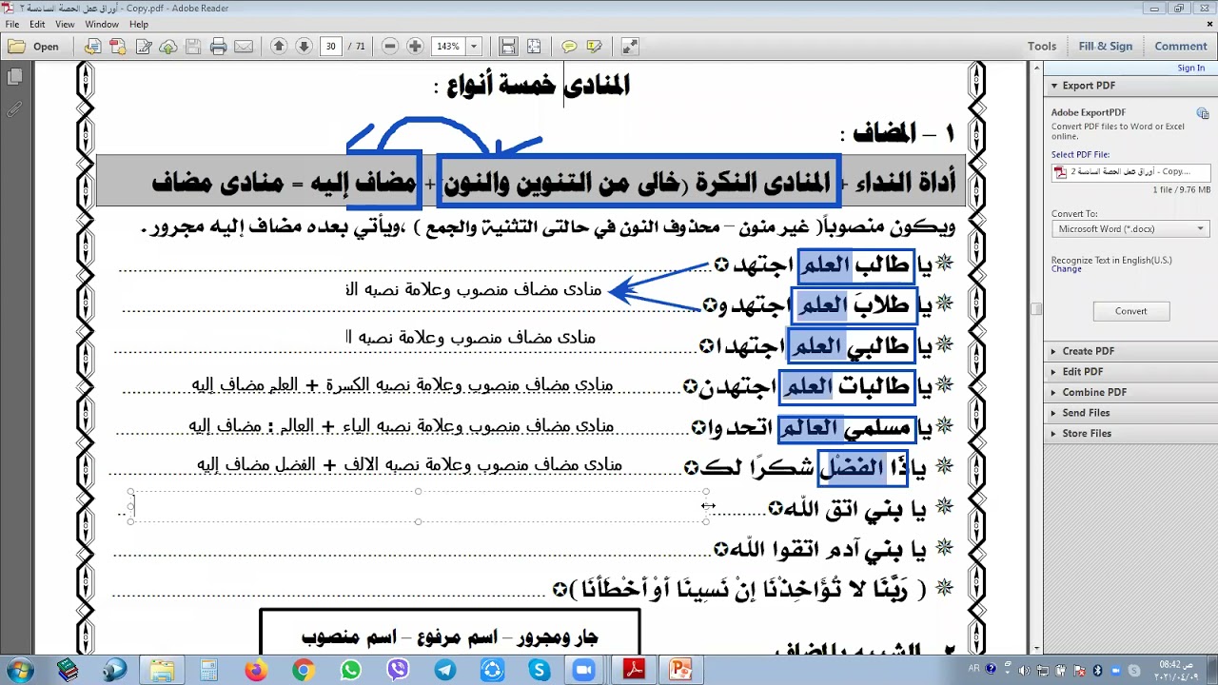The image size is (1218, 685).
Task: Click the fit one full page icon
Action: coord(534,46)
